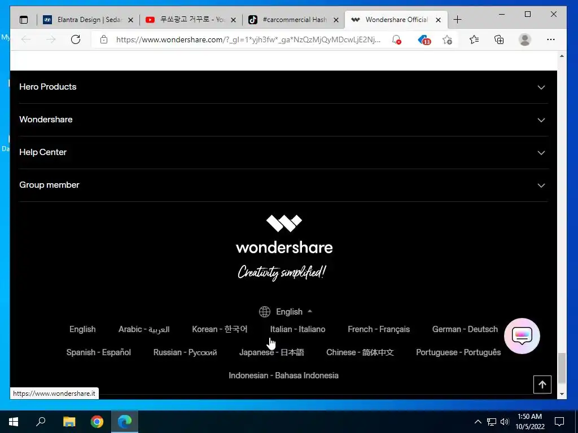Choose Italian - Italiano link
Screen dimensions: 578x433
pyautogui.click(x=297, y=329)
